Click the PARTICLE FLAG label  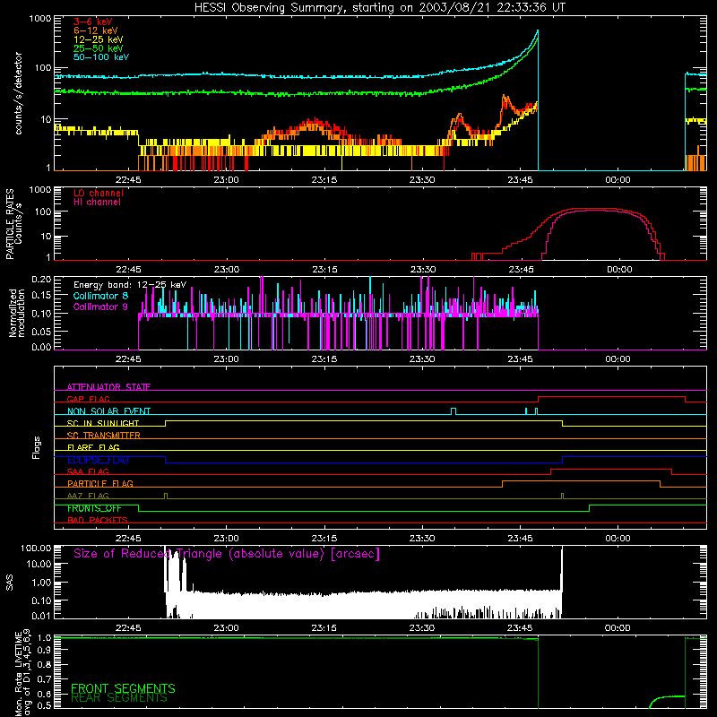[100, 483]
